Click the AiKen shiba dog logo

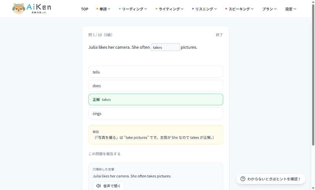pyautogui.click(x=18, y=8)
